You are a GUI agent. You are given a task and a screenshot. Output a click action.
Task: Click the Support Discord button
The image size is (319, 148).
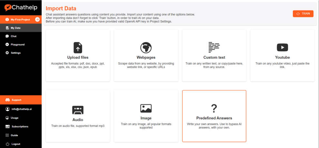[x=16, y=100]
